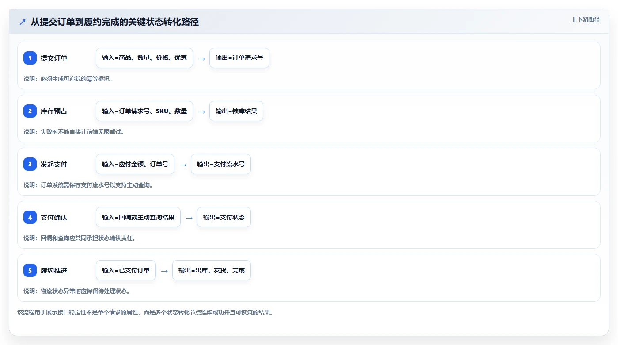Image resolution: width=618 pixels, height=345 pixels.
Task: Click the box 输出=支付状态
Action: click(224, 217)
